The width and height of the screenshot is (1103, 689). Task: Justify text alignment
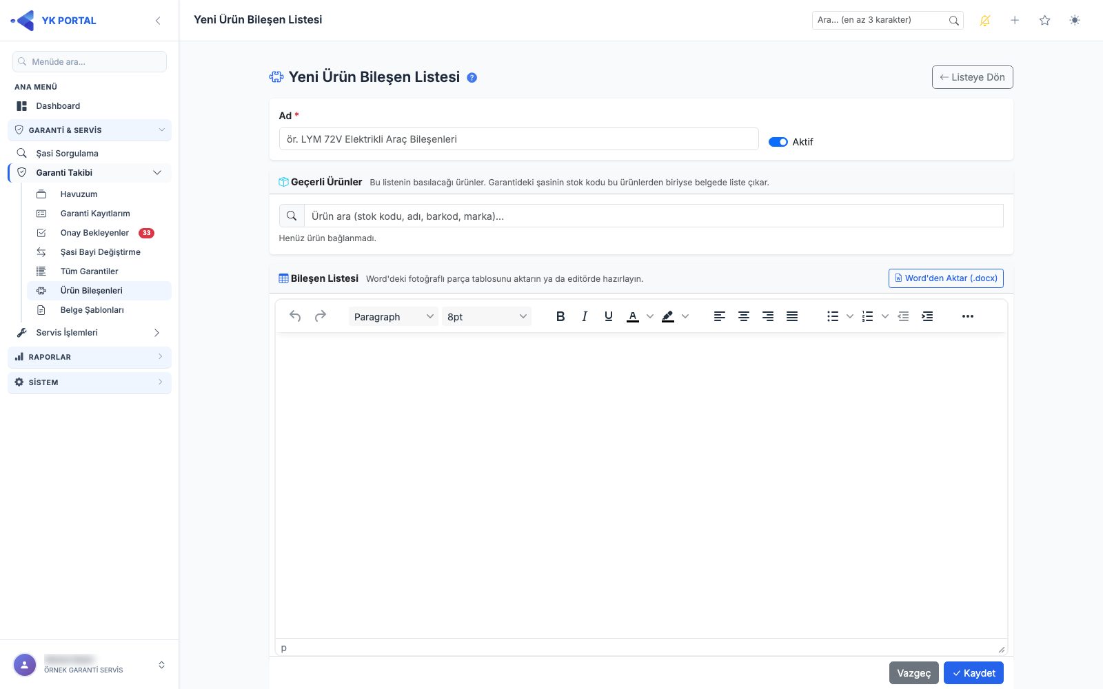[792, 316]
